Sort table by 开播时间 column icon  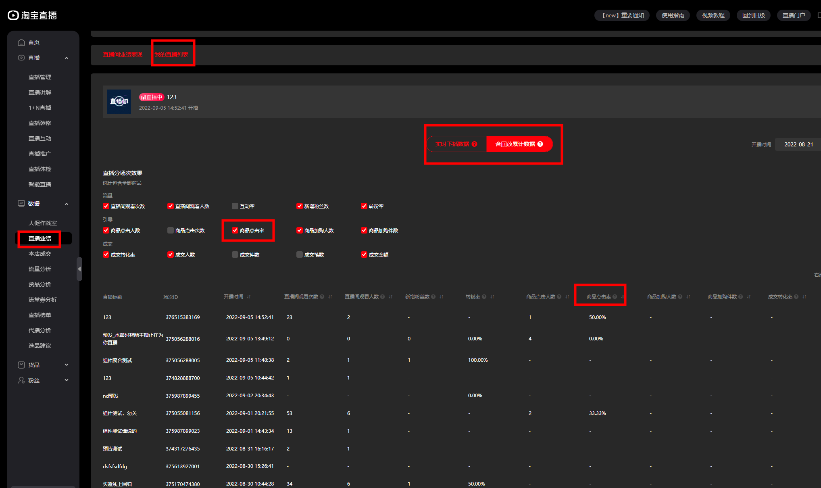pos(249,297)
